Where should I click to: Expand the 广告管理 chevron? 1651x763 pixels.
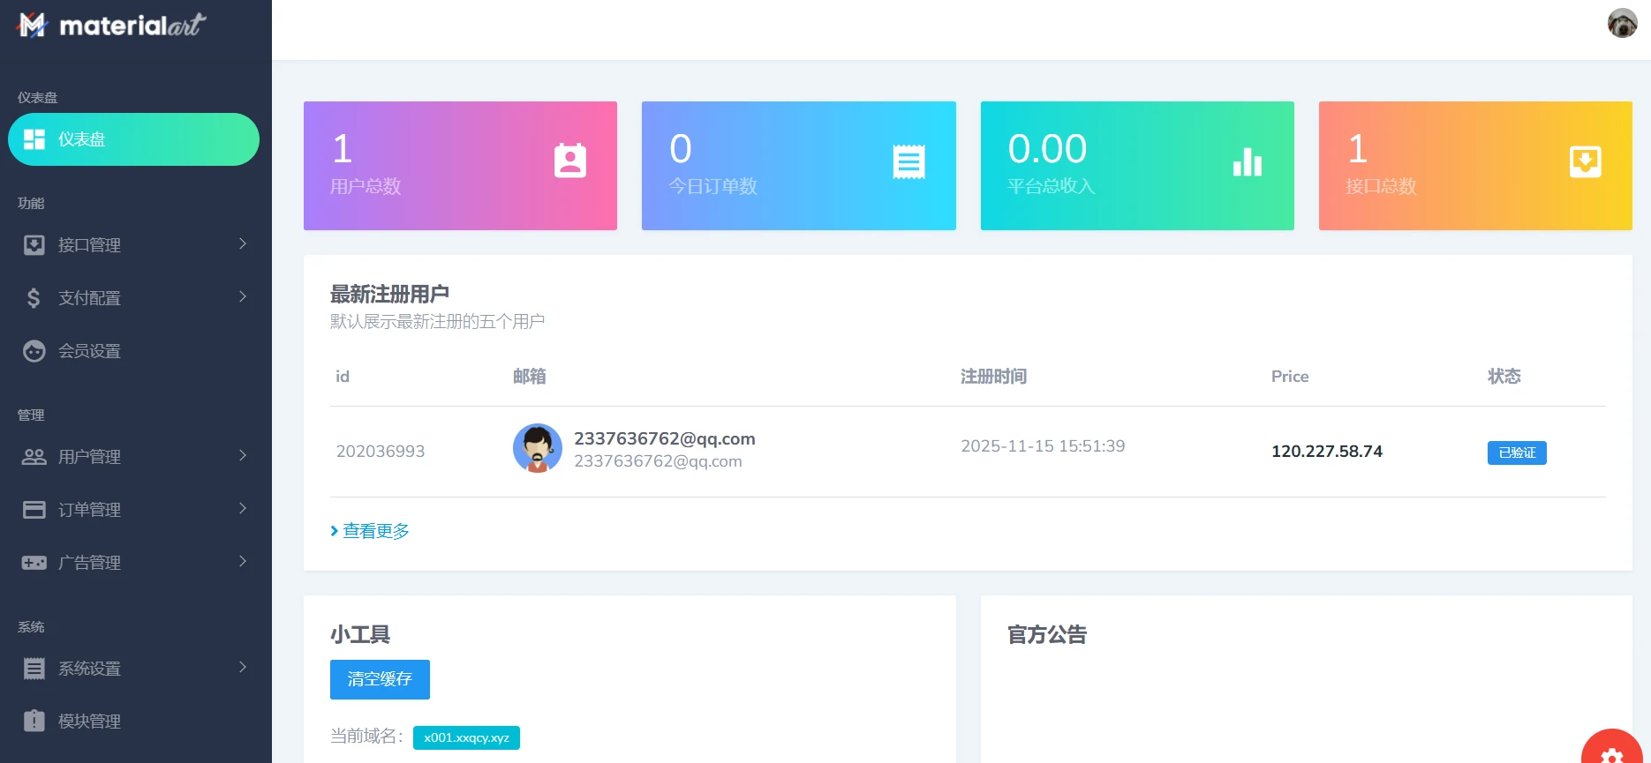click(x=243, y=561)
